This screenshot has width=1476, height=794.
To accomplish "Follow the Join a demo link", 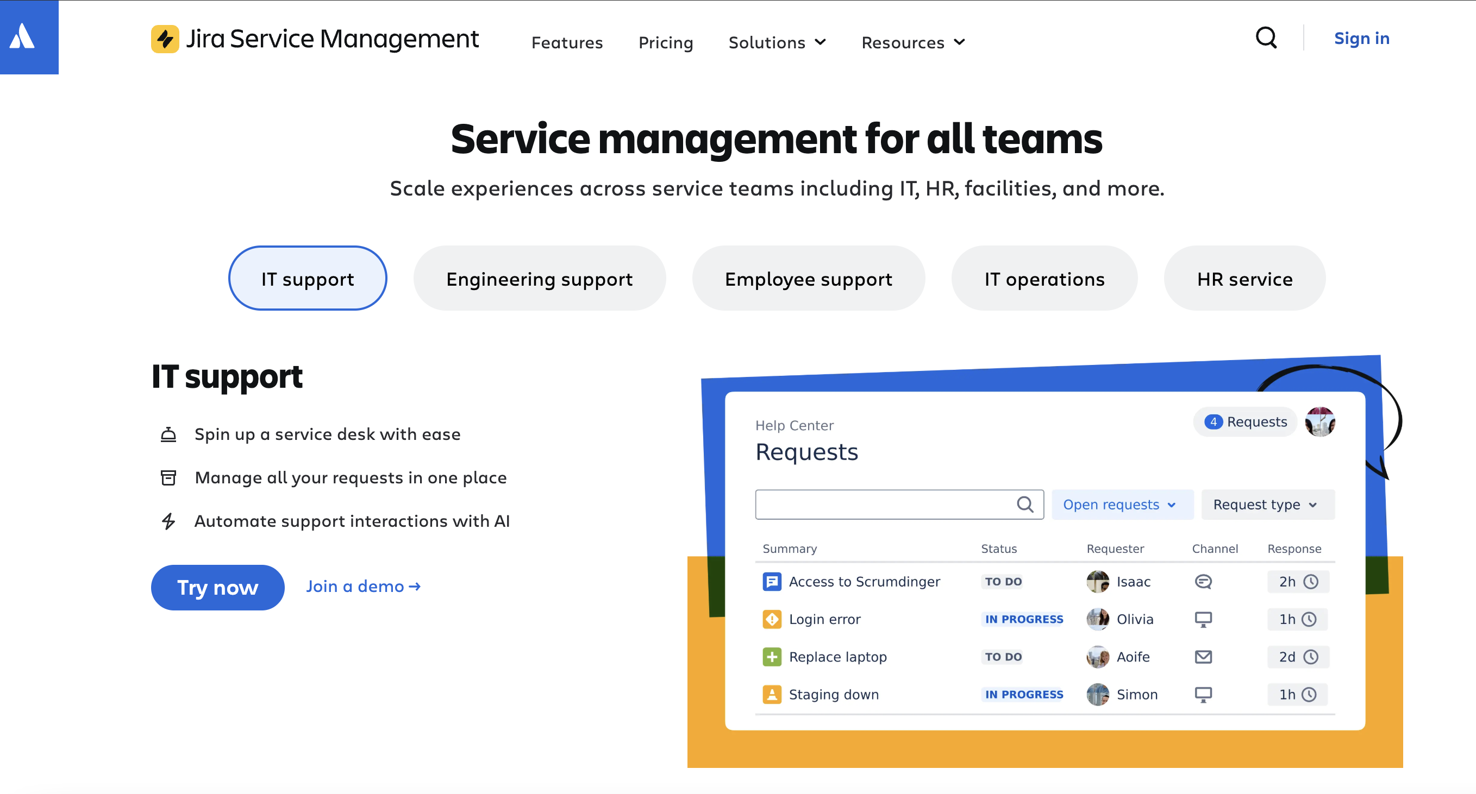I will point(363,586).
